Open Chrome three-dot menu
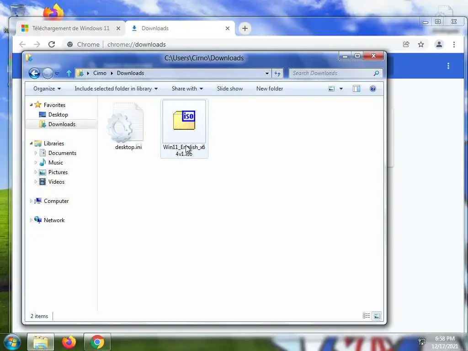This screenshot has width=468, height=351. (x=454, y=44)
